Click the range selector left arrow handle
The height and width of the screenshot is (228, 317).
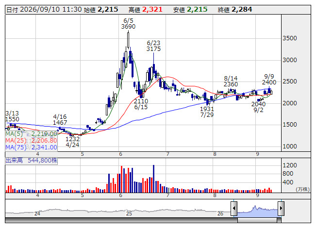point(234,208)
